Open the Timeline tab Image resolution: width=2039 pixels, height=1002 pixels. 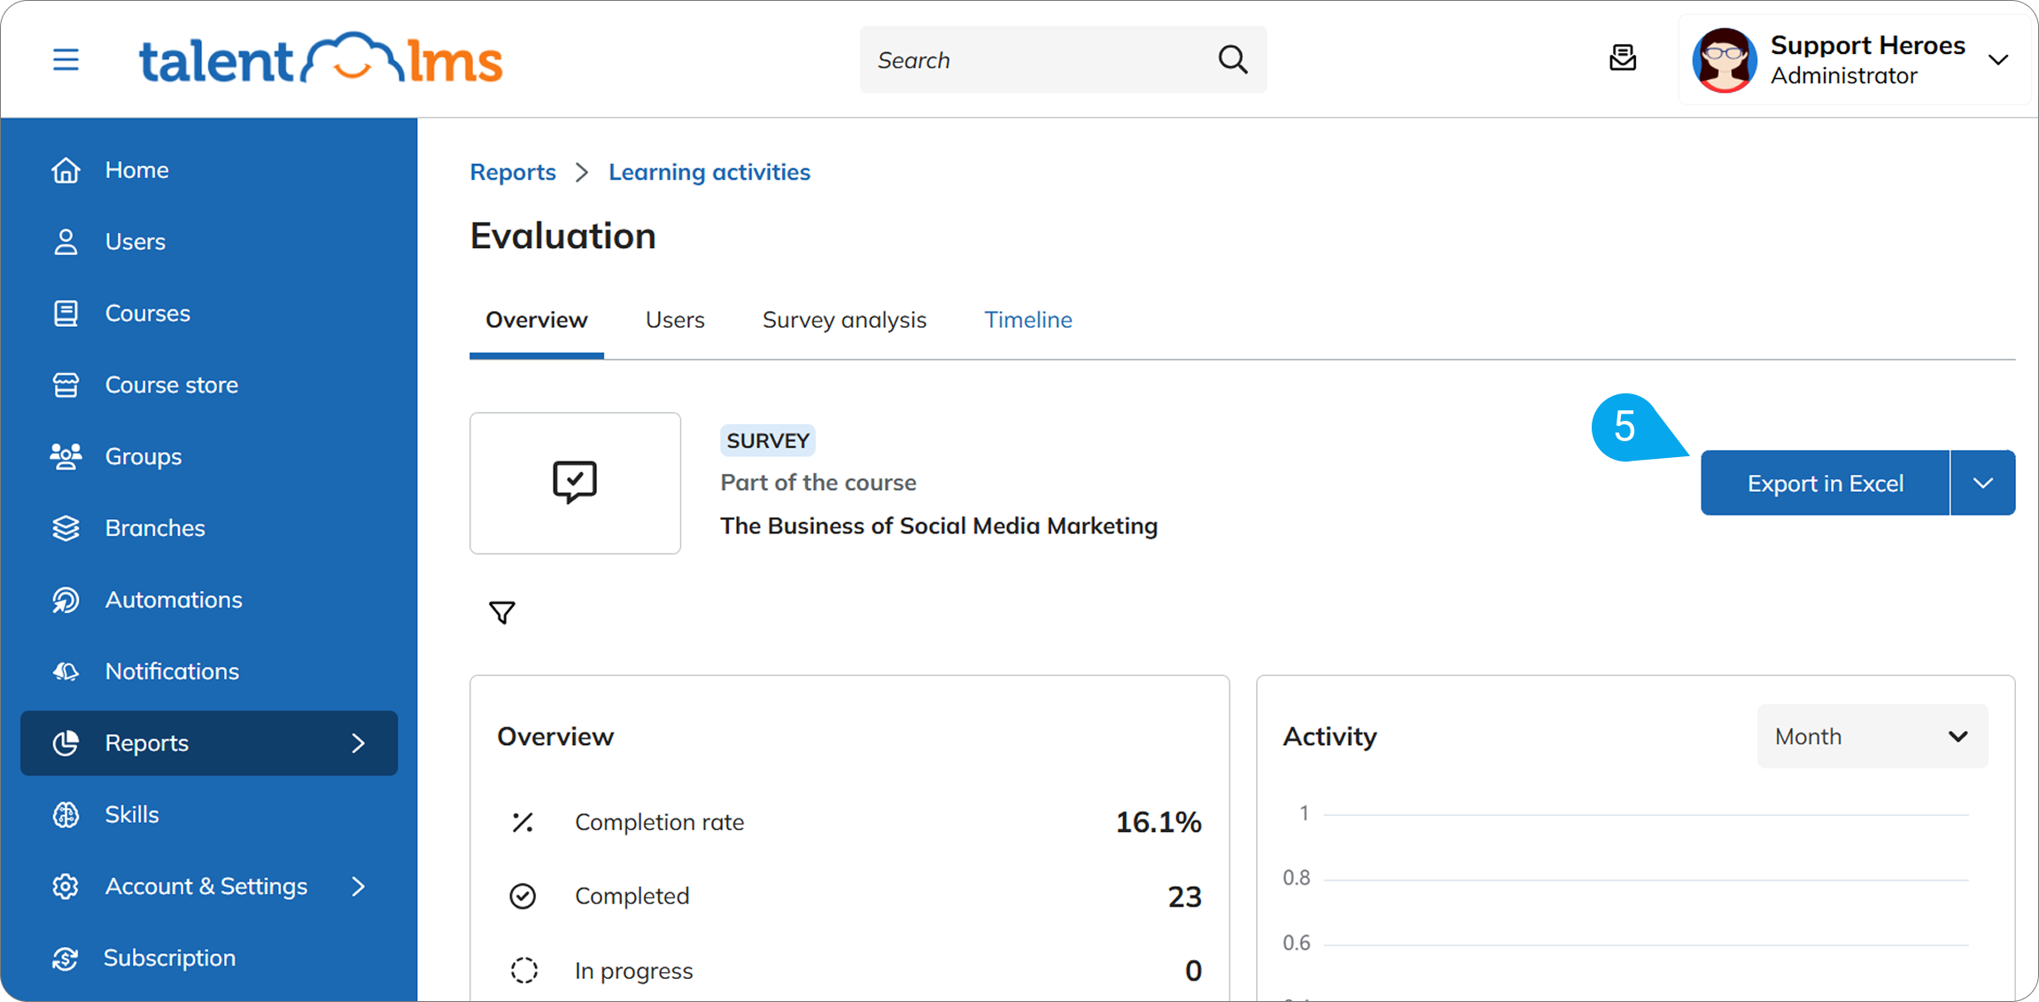coord(1028,320)
